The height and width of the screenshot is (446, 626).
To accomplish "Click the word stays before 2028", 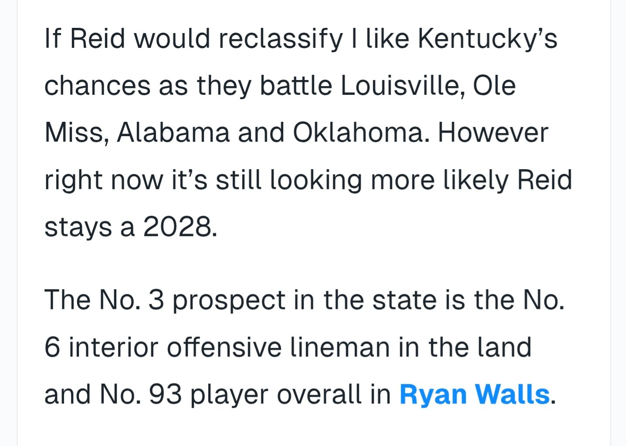I will point(78,227).
